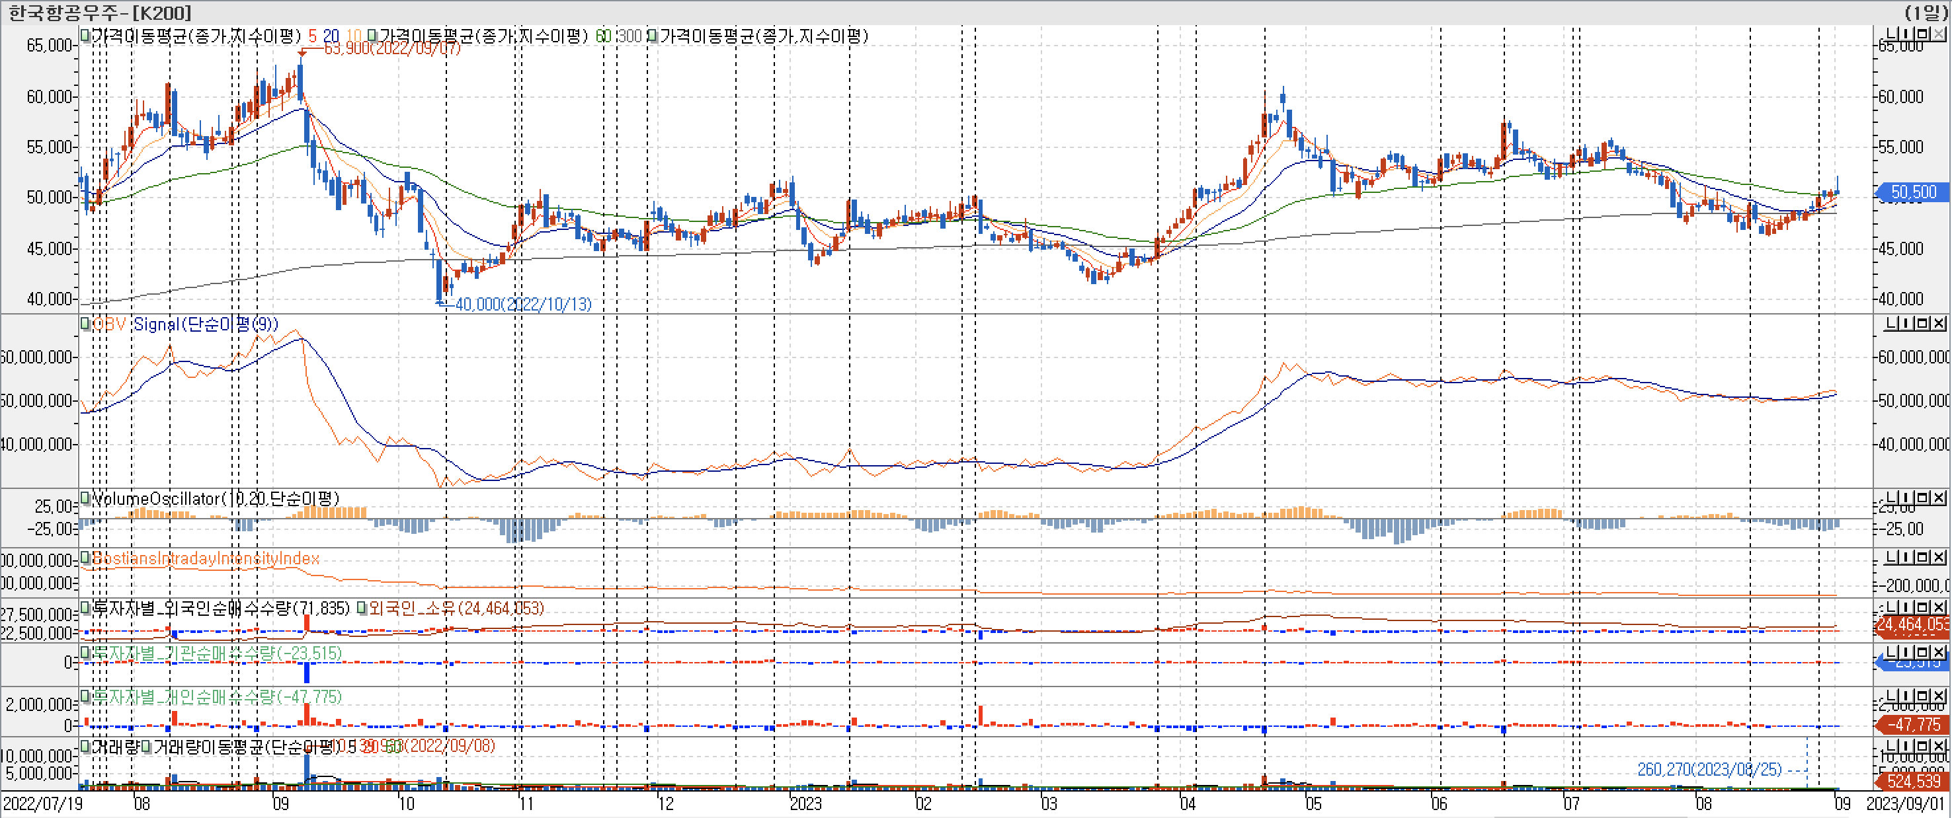Maximize the OBV indicator panel
The image size is (1952, 818).
(x=1922, y=323)
